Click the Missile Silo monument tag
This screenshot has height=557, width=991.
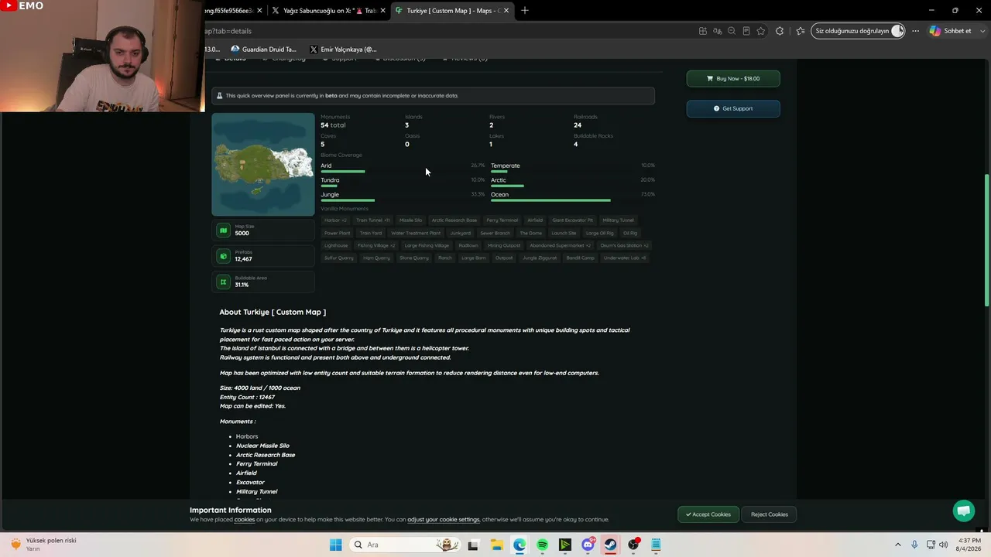coord(411,220)
